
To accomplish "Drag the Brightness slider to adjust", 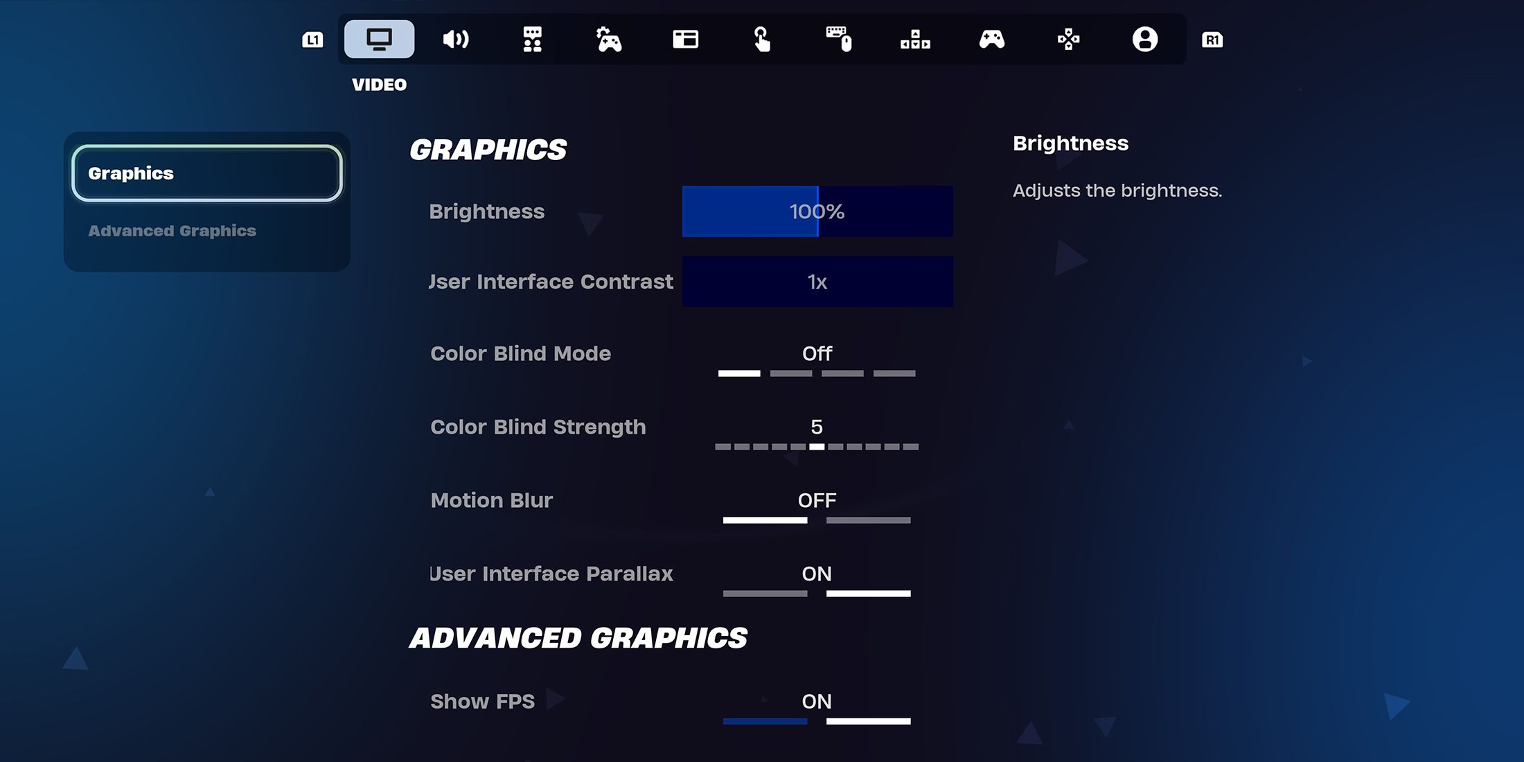I will pyautogui.click(x=817, y=211).
